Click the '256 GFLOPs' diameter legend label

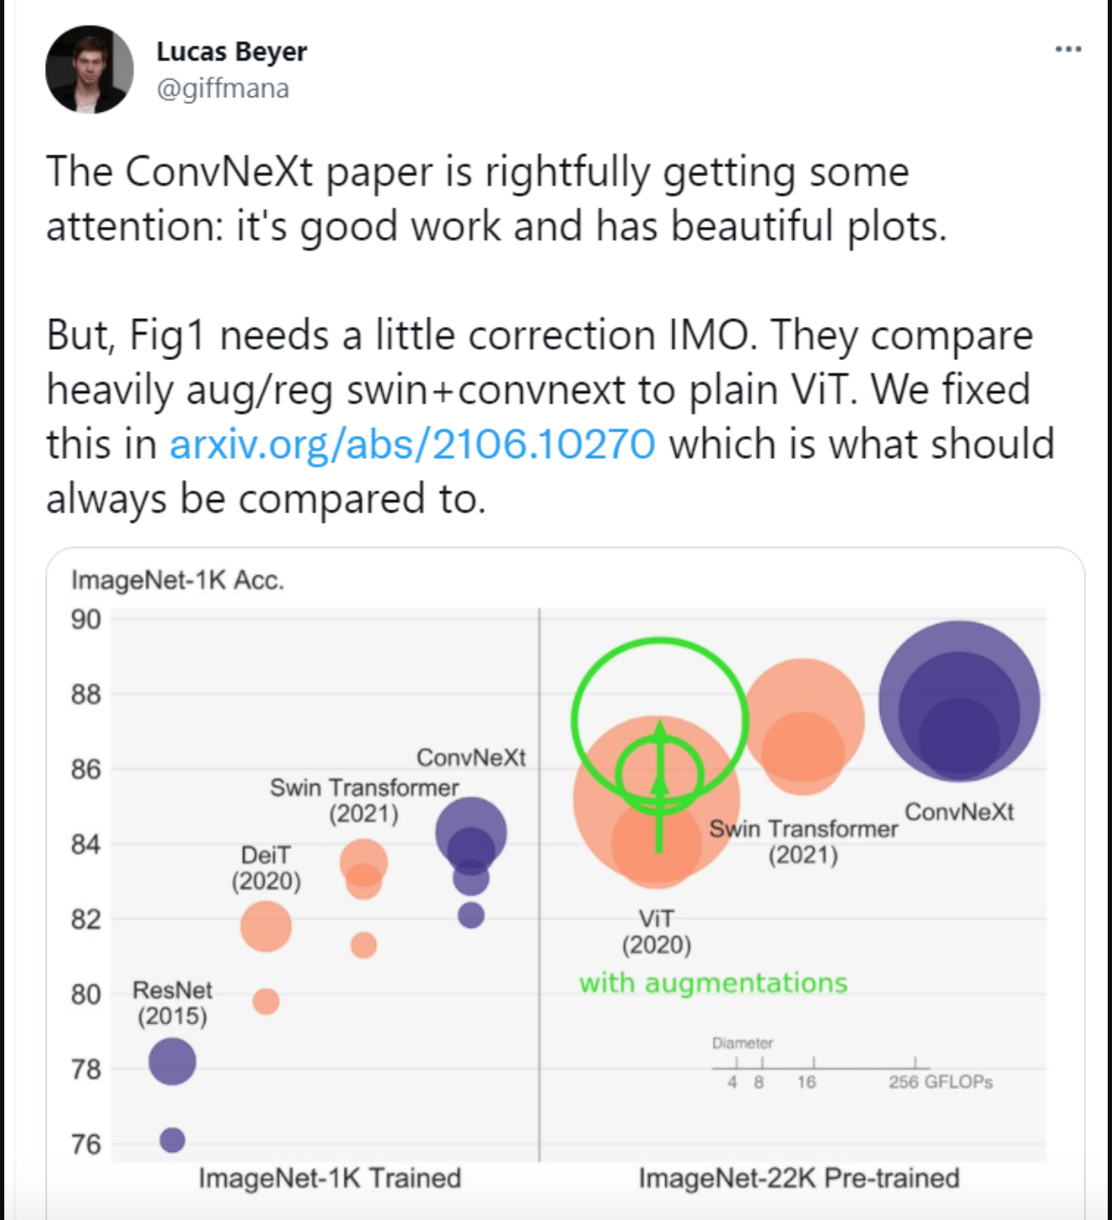pos(941,1082)
